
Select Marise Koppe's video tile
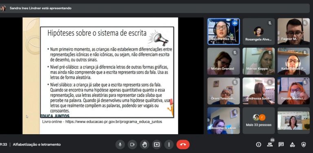[x=258, y=61]
